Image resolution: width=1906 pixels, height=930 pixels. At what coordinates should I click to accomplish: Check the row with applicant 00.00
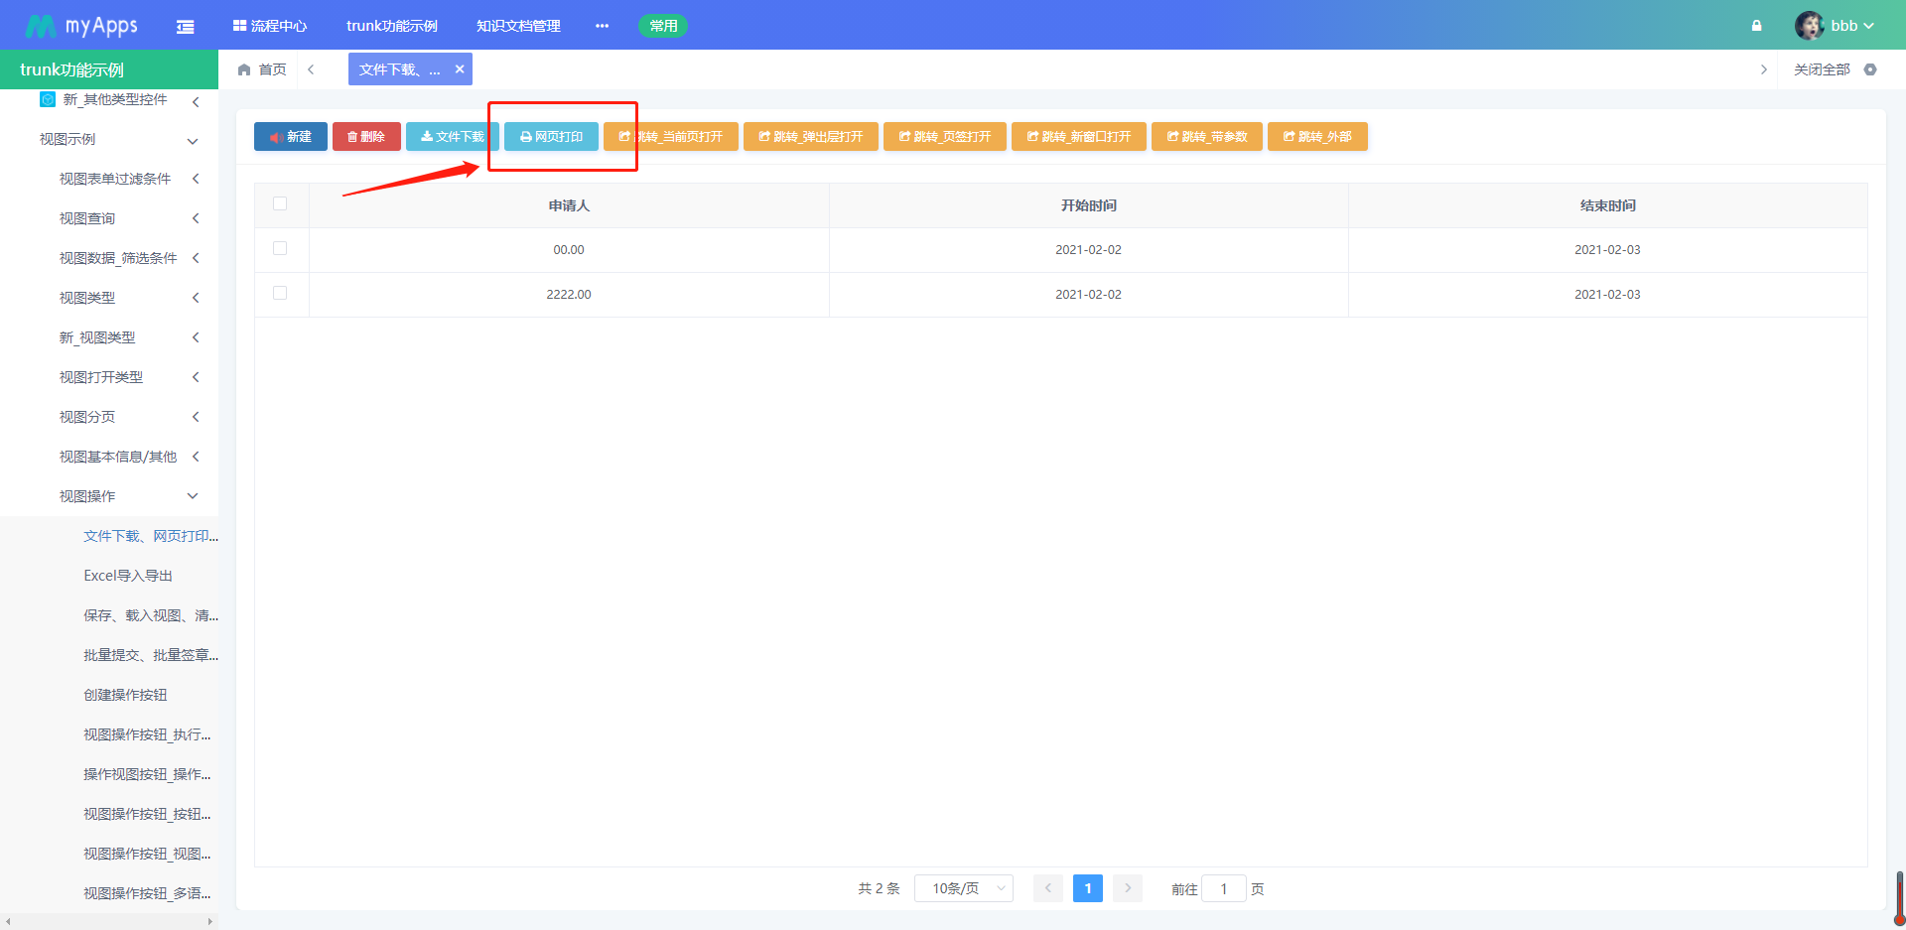tap(280, 248)
